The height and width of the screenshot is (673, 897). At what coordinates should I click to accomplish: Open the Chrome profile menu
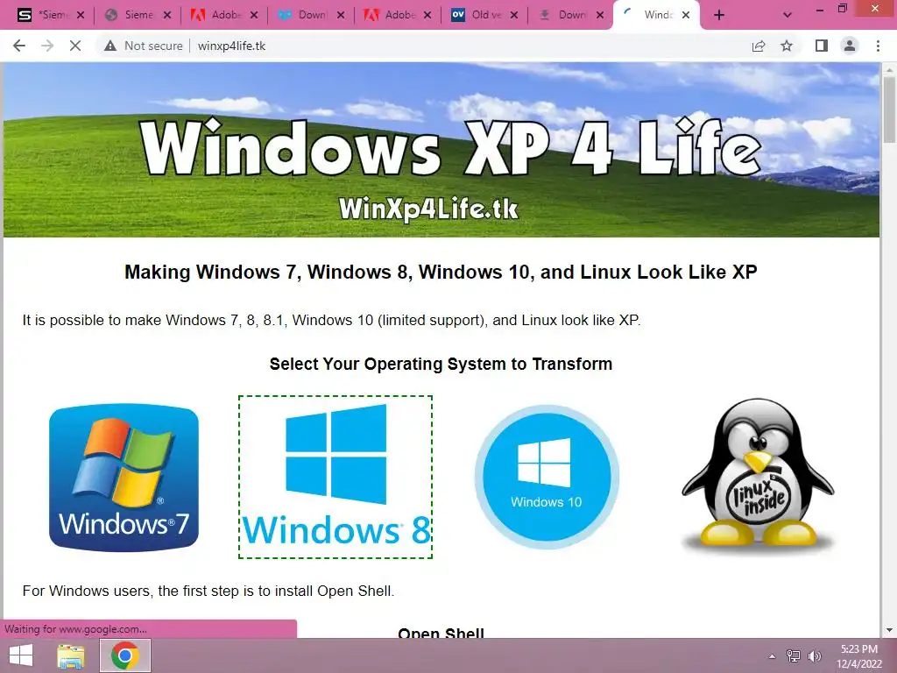850,46
